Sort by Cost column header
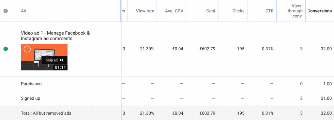This screenshot has height=120, width=334. click(x=211, y=11)
